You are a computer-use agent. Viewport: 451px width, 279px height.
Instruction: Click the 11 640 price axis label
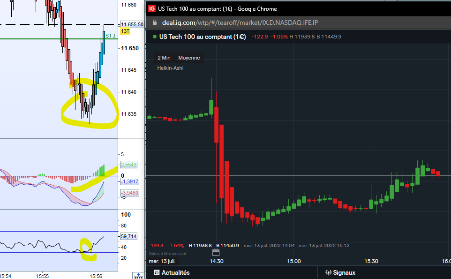[x=128, y=92]
